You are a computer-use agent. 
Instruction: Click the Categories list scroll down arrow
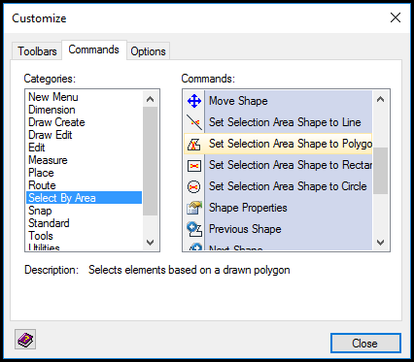[x=150, y=243]
